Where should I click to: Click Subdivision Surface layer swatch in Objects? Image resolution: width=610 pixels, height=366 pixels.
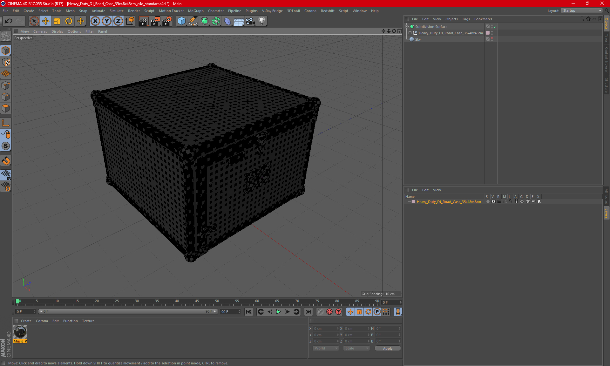pyautogui.click(x=488, y=27)
